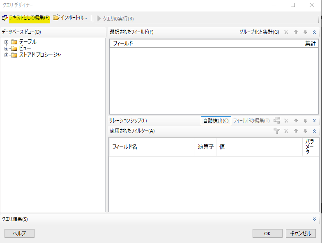Click move down arrow in applied filters header
Image resolution: width=322 pixels, height=243 pixels.
(x=305, y=131)
